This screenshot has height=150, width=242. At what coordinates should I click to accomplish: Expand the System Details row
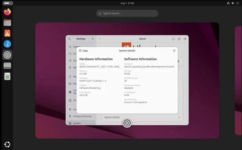click(x=142, y=117)
